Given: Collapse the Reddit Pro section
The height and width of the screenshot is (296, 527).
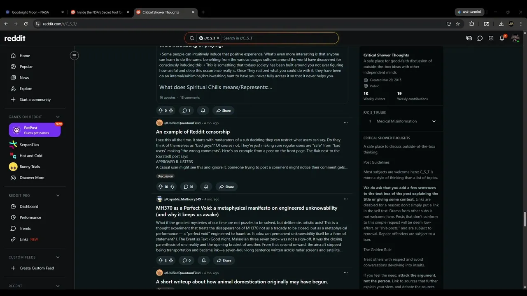Looking at the screenshot, I should tap(58, 196).
